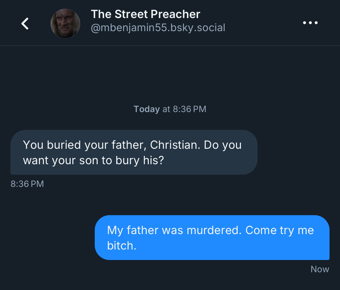Click the word "bitch." in the sent message

point(122,246)
